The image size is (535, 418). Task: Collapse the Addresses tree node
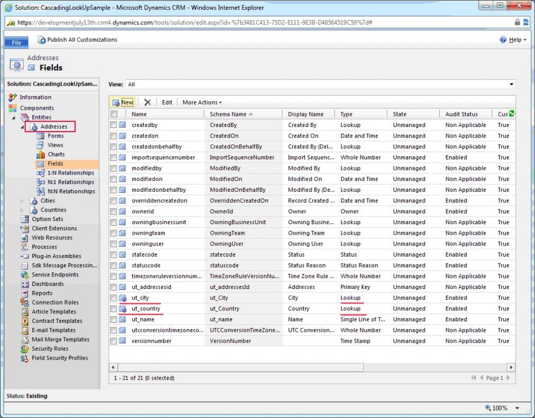22,126
